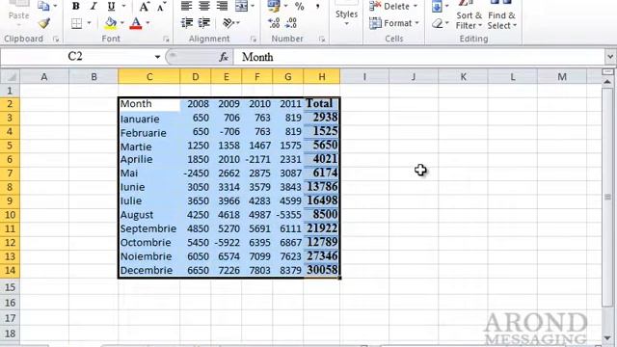Click the Copy icon
The height and width of the screenshot is (347, 617).
click(x=43, y=6)
